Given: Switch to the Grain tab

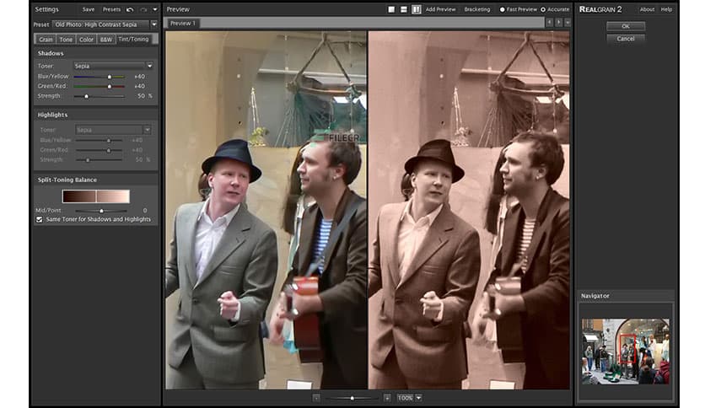Looking at the screenshot, I should pos(46,40).
